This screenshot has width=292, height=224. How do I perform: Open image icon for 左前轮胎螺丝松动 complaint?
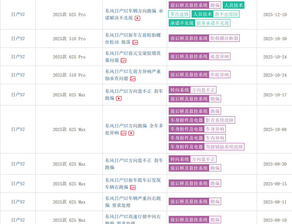135,42
